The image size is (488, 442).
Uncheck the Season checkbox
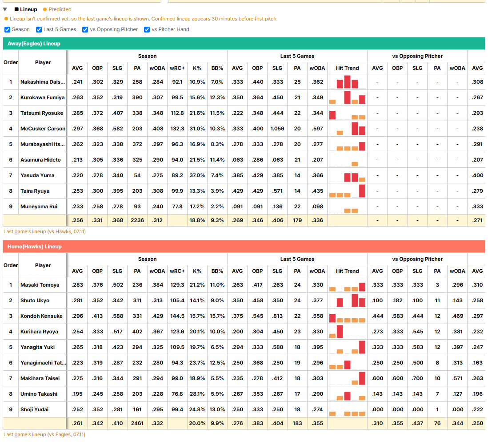point(7,30)
